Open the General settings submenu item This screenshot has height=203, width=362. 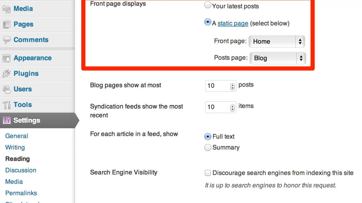coord(16,136)
